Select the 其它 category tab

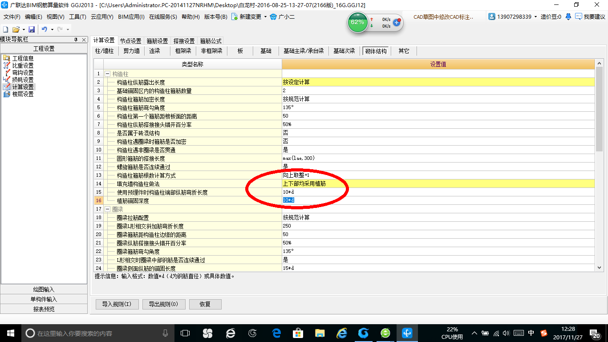404,51
